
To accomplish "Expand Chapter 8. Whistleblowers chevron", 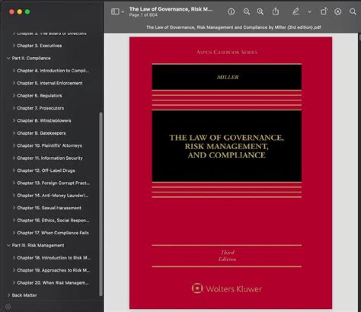I will [x=14, y=121].
